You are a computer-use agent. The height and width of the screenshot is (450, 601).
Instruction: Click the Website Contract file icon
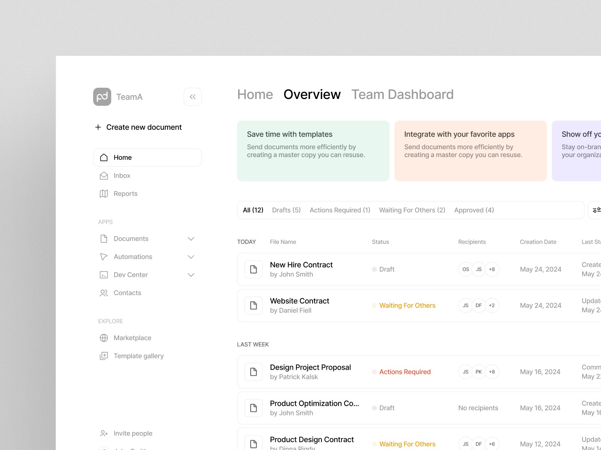pyautogui.click(x=254, y=305)
